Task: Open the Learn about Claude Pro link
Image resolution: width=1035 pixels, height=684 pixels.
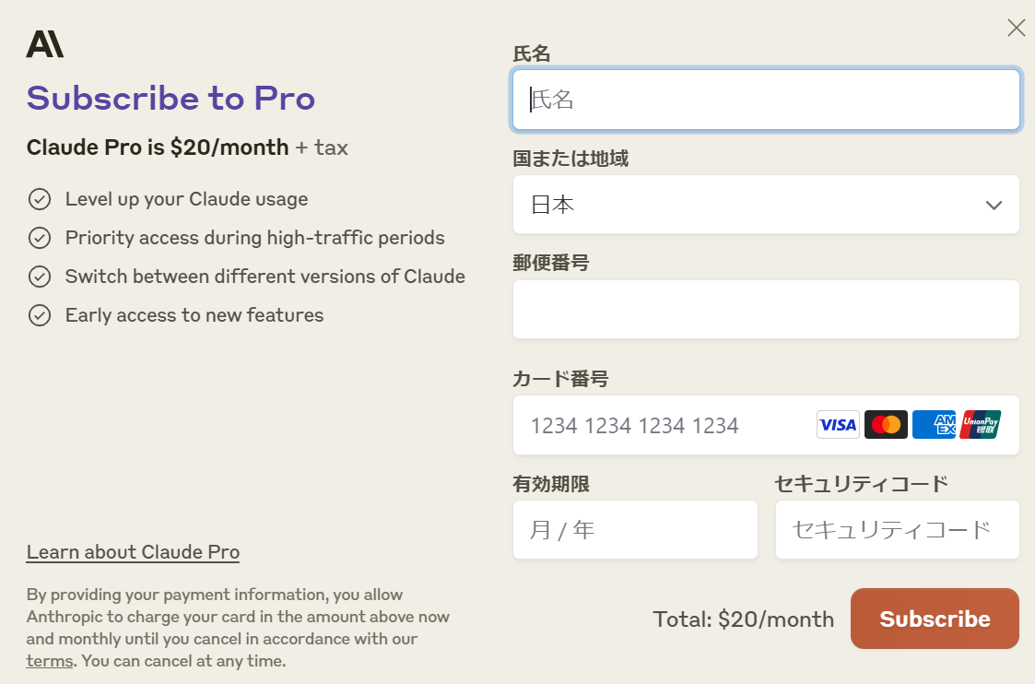Action: pos(133,552)
